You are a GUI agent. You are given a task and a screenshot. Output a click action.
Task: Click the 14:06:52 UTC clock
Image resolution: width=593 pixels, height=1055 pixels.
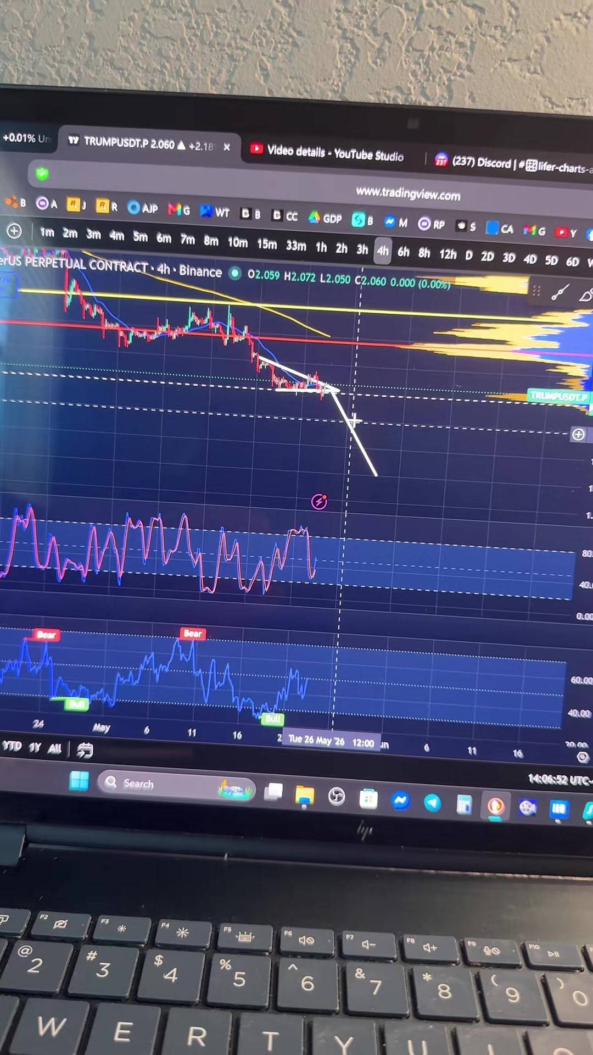(x=560, y=779)
